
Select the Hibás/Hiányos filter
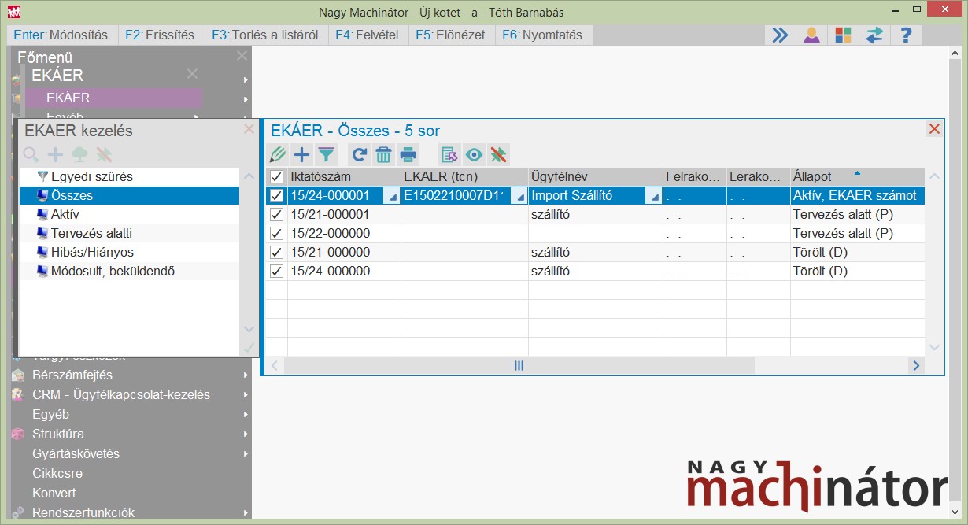tap(129, 252)
